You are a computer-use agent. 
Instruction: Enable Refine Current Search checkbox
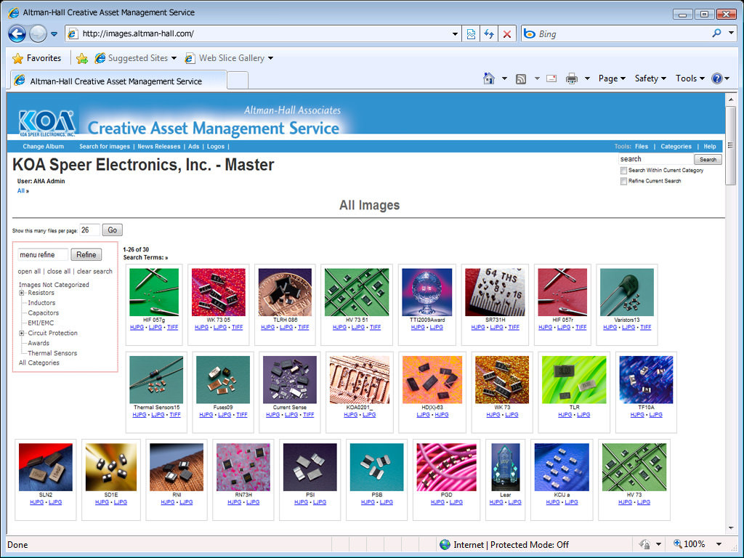[623, 181]
